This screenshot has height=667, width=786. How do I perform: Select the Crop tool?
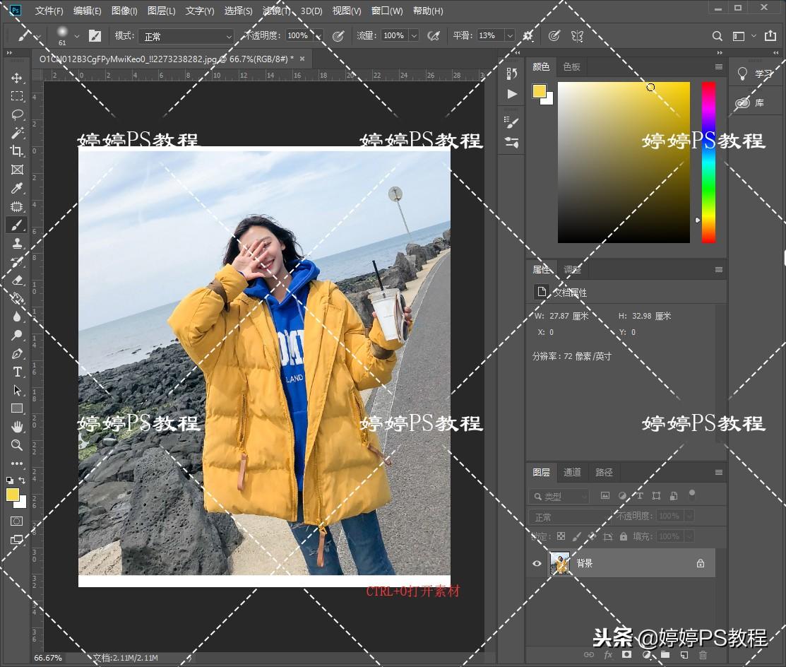coord(17,151)
